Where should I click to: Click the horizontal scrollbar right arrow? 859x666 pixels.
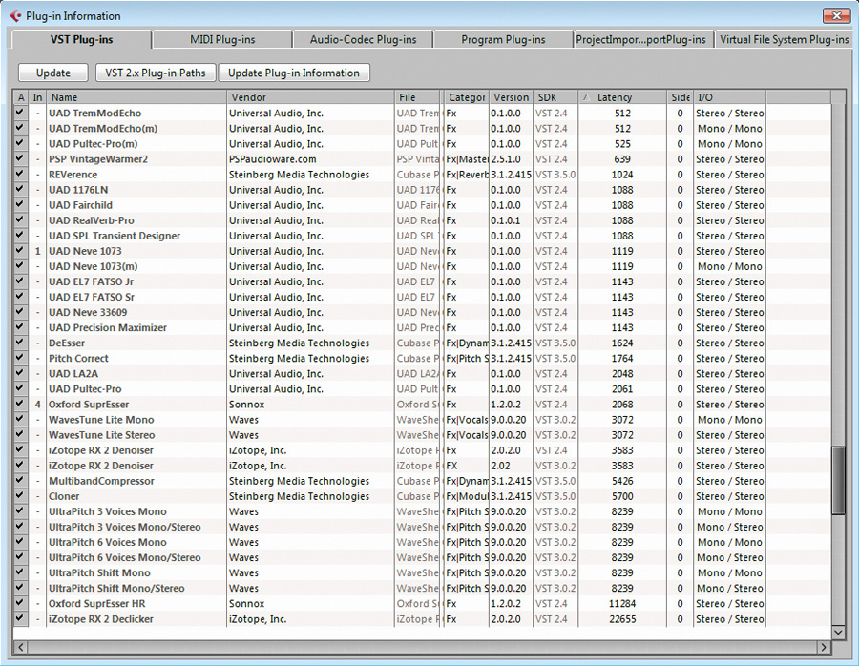[x=824, y=647]
